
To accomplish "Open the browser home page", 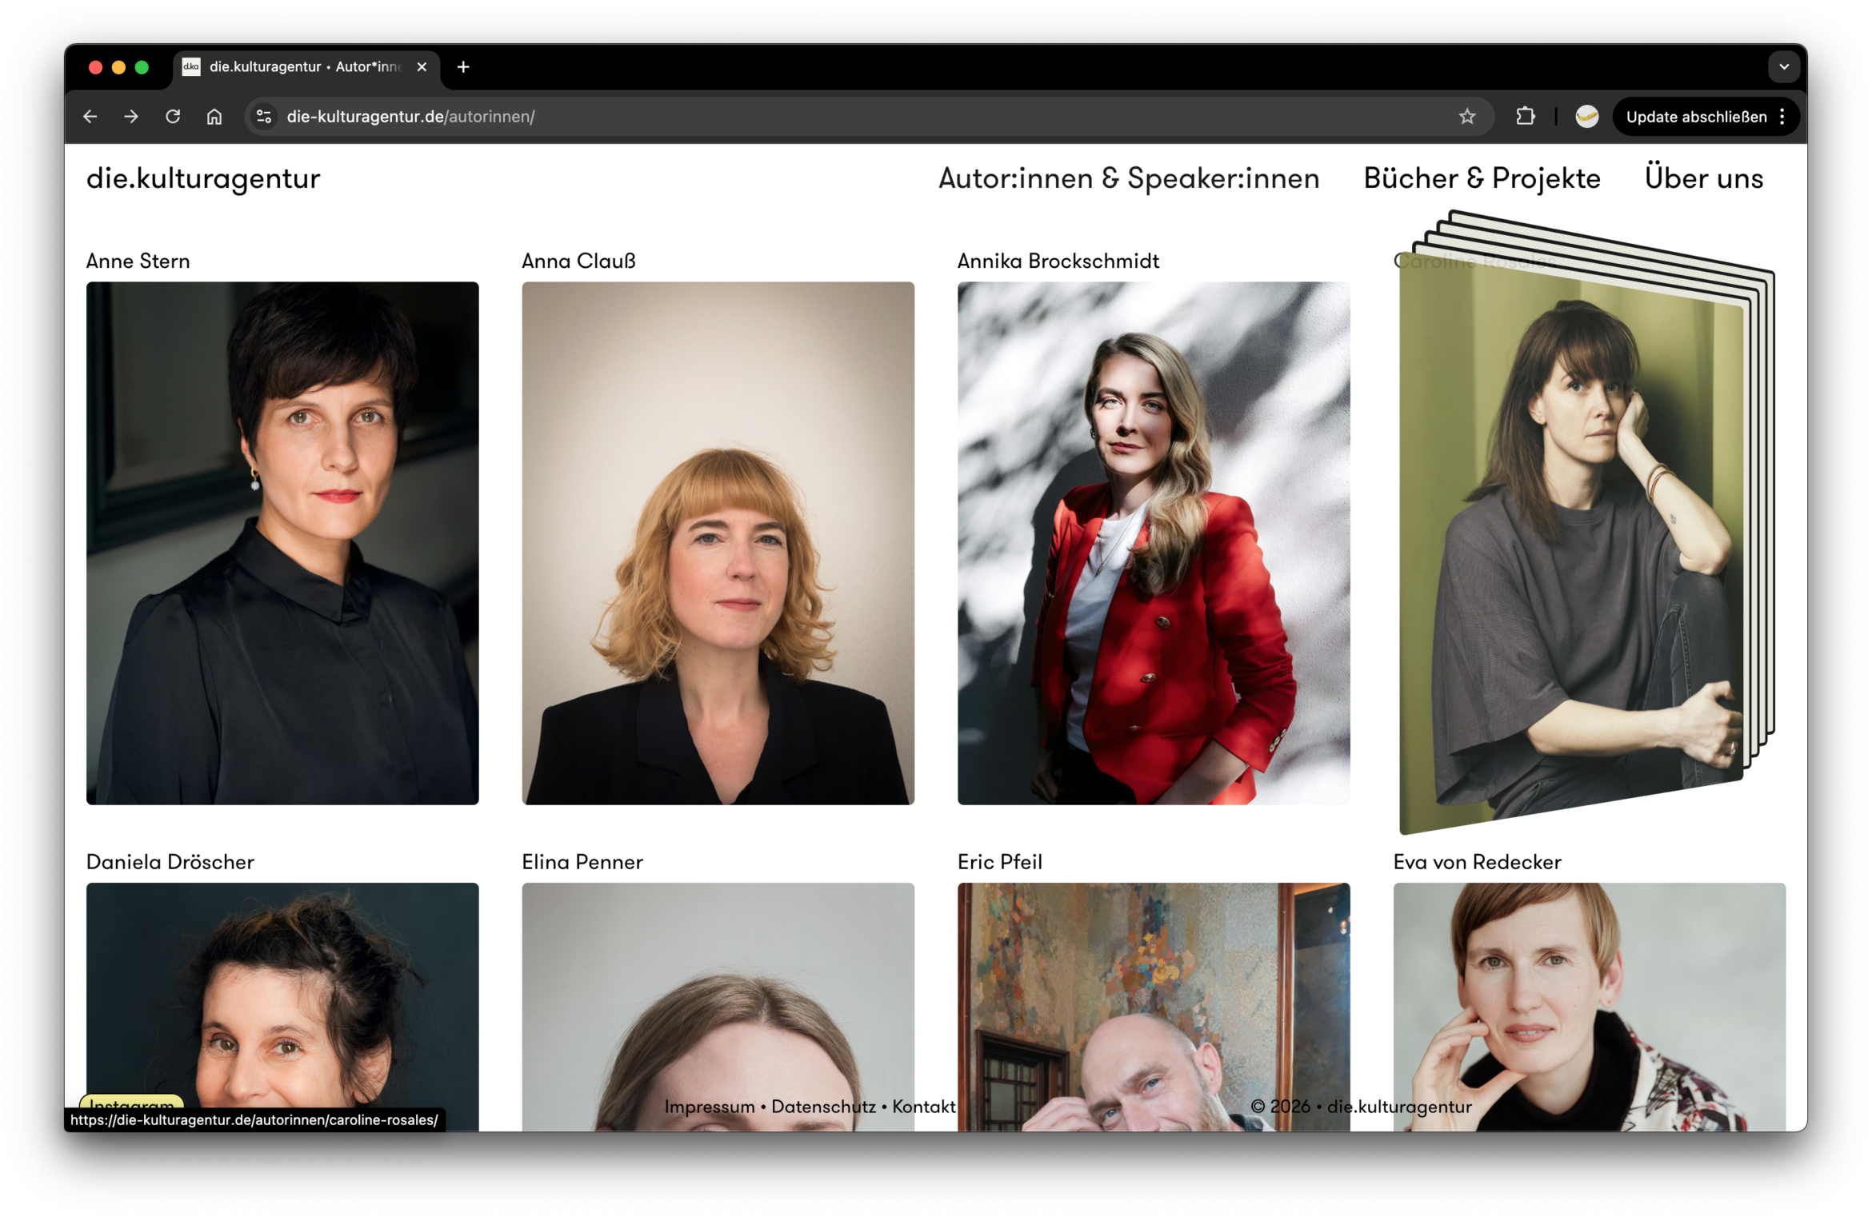I will [214, 117].
